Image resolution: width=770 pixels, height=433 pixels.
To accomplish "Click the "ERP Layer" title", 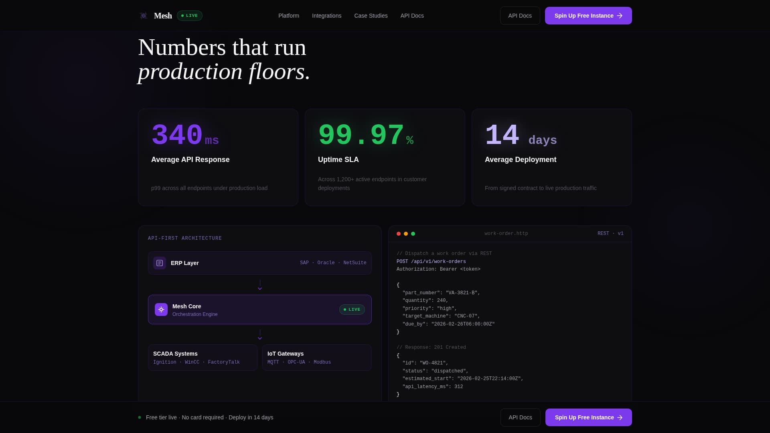I will point(185,263).
